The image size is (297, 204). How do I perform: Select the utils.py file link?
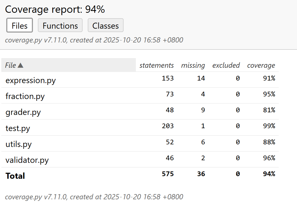coord(19,144)
